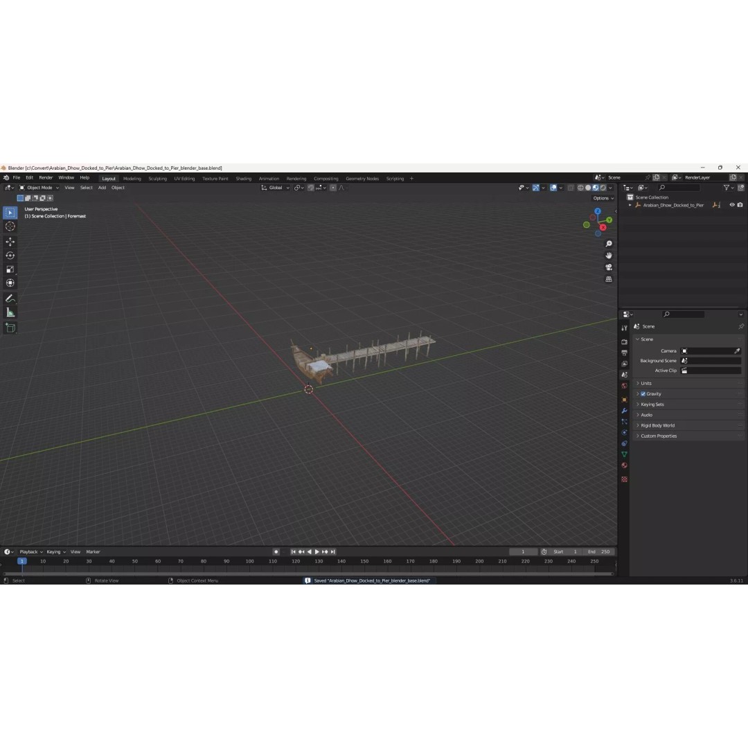Image resolution: width=748 pixels, height=748 pixels.
Task: Open the Object Constraints properties tab
Action: 624,444
